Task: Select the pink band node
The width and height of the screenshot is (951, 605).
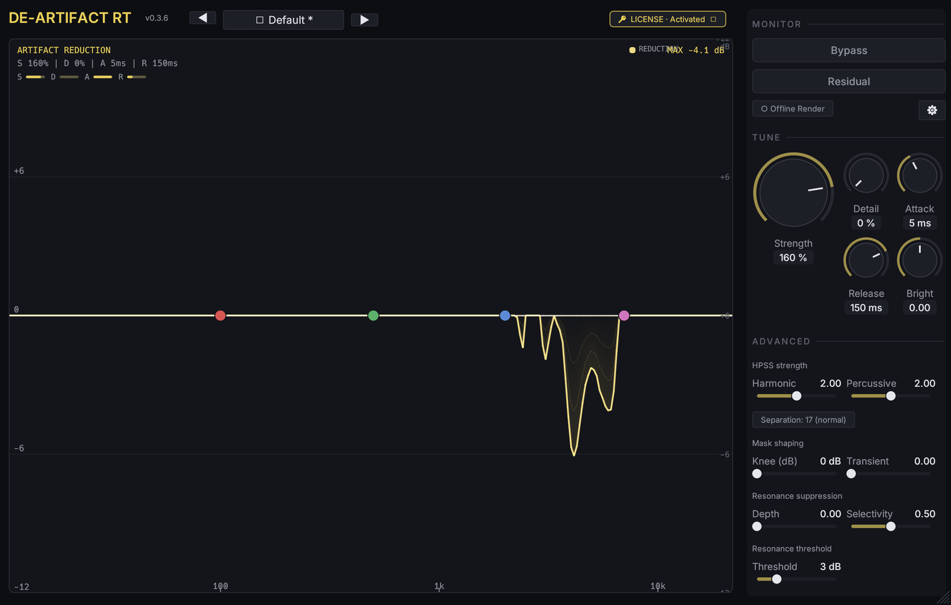Action: (624, 316)
